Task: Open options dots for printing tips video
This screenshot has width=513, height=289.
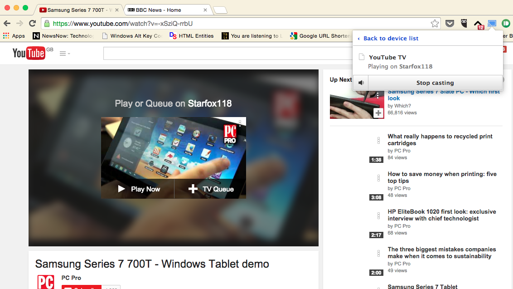Action: tap(378, 178)
